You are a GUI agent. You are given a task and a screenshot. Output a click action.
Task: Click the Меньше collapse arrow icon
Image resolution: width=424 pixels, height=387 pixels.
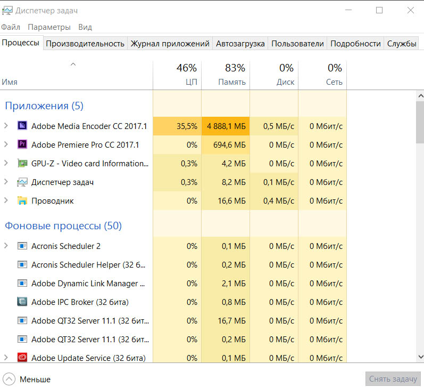pyautogui.click(x=9, y=379)
